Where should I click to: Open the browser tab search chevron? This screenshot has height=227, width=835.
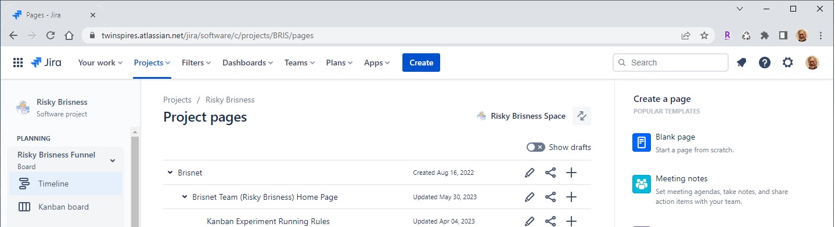739,9
